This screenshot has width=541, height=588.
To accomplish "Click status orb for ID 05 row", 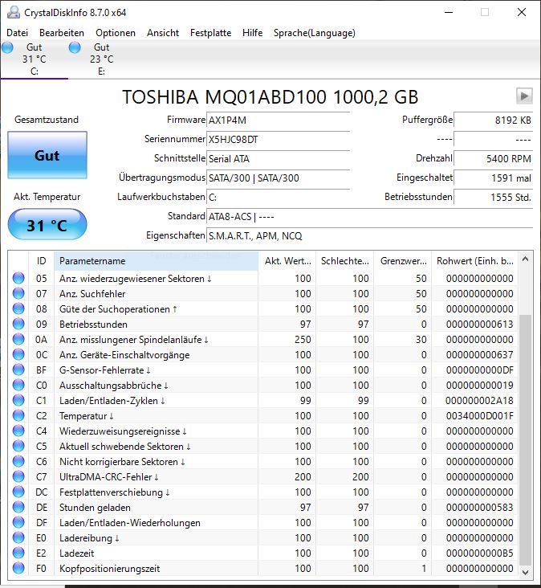I will pos(18,278).
